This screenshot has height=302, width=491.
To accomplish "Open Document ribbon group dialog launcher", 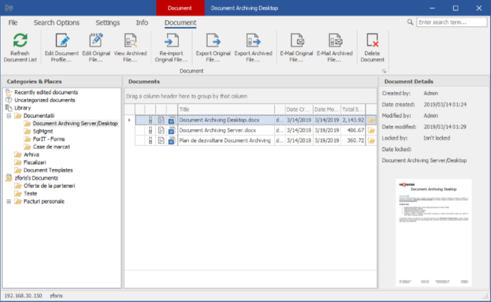I will click(x=384, y=71).
